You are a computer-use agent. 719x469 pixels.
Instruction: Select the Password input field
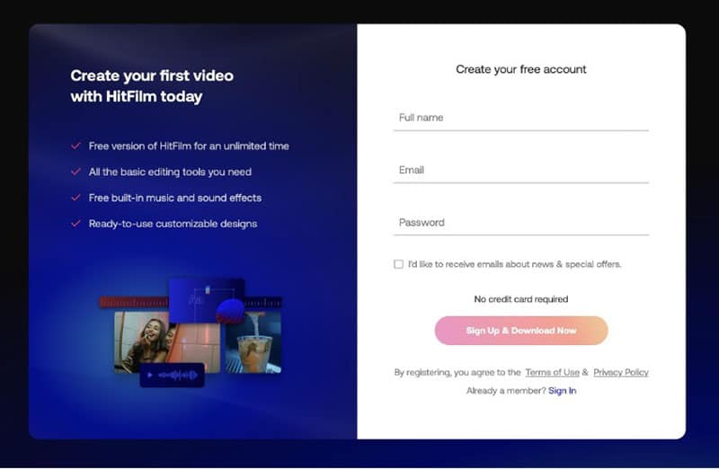[x=521, y=222]
